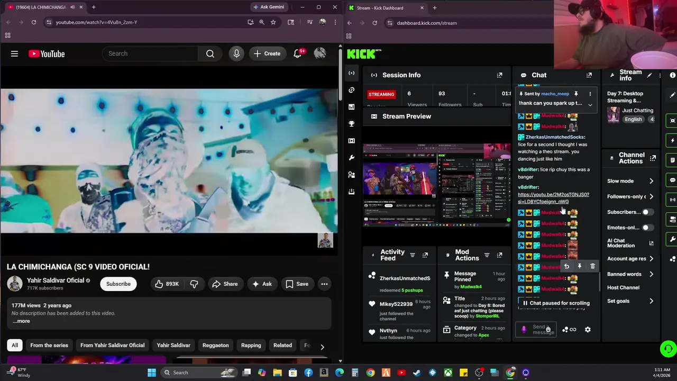Click the YouTube Create button
This screenshot has height=381, width=677.
[267, 53]
